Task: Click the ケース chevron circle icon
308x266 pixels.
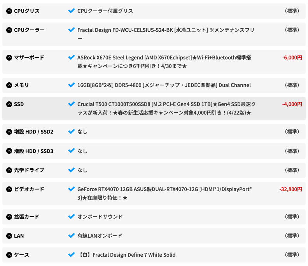Action: coord(9,255)
